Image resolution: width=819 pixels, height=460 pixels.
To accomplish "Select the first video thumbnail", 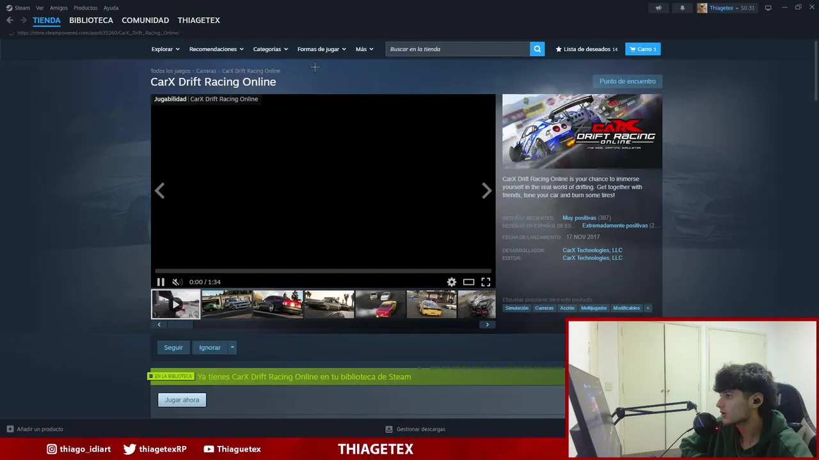I will [175, 304].
